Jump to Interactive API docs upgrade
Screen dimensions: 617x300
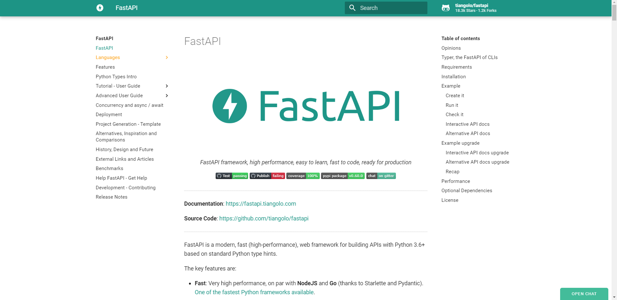(477, 153)
